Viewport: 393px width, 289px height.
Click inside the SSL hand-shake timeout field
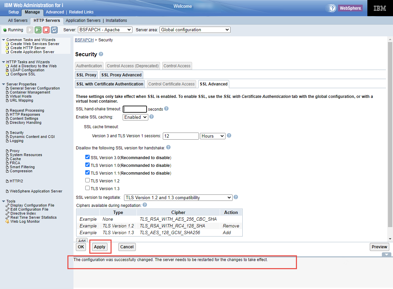(x=134, y=109)
